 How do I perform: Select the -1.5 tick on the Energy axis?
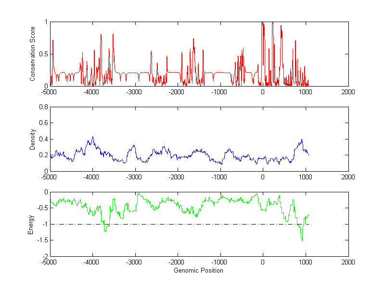tap(42, 240)
